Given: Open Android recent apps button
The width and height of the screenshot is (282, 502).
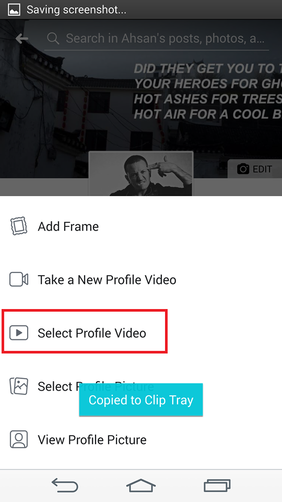Looking at the screenshot, I should tap(217, 485).
